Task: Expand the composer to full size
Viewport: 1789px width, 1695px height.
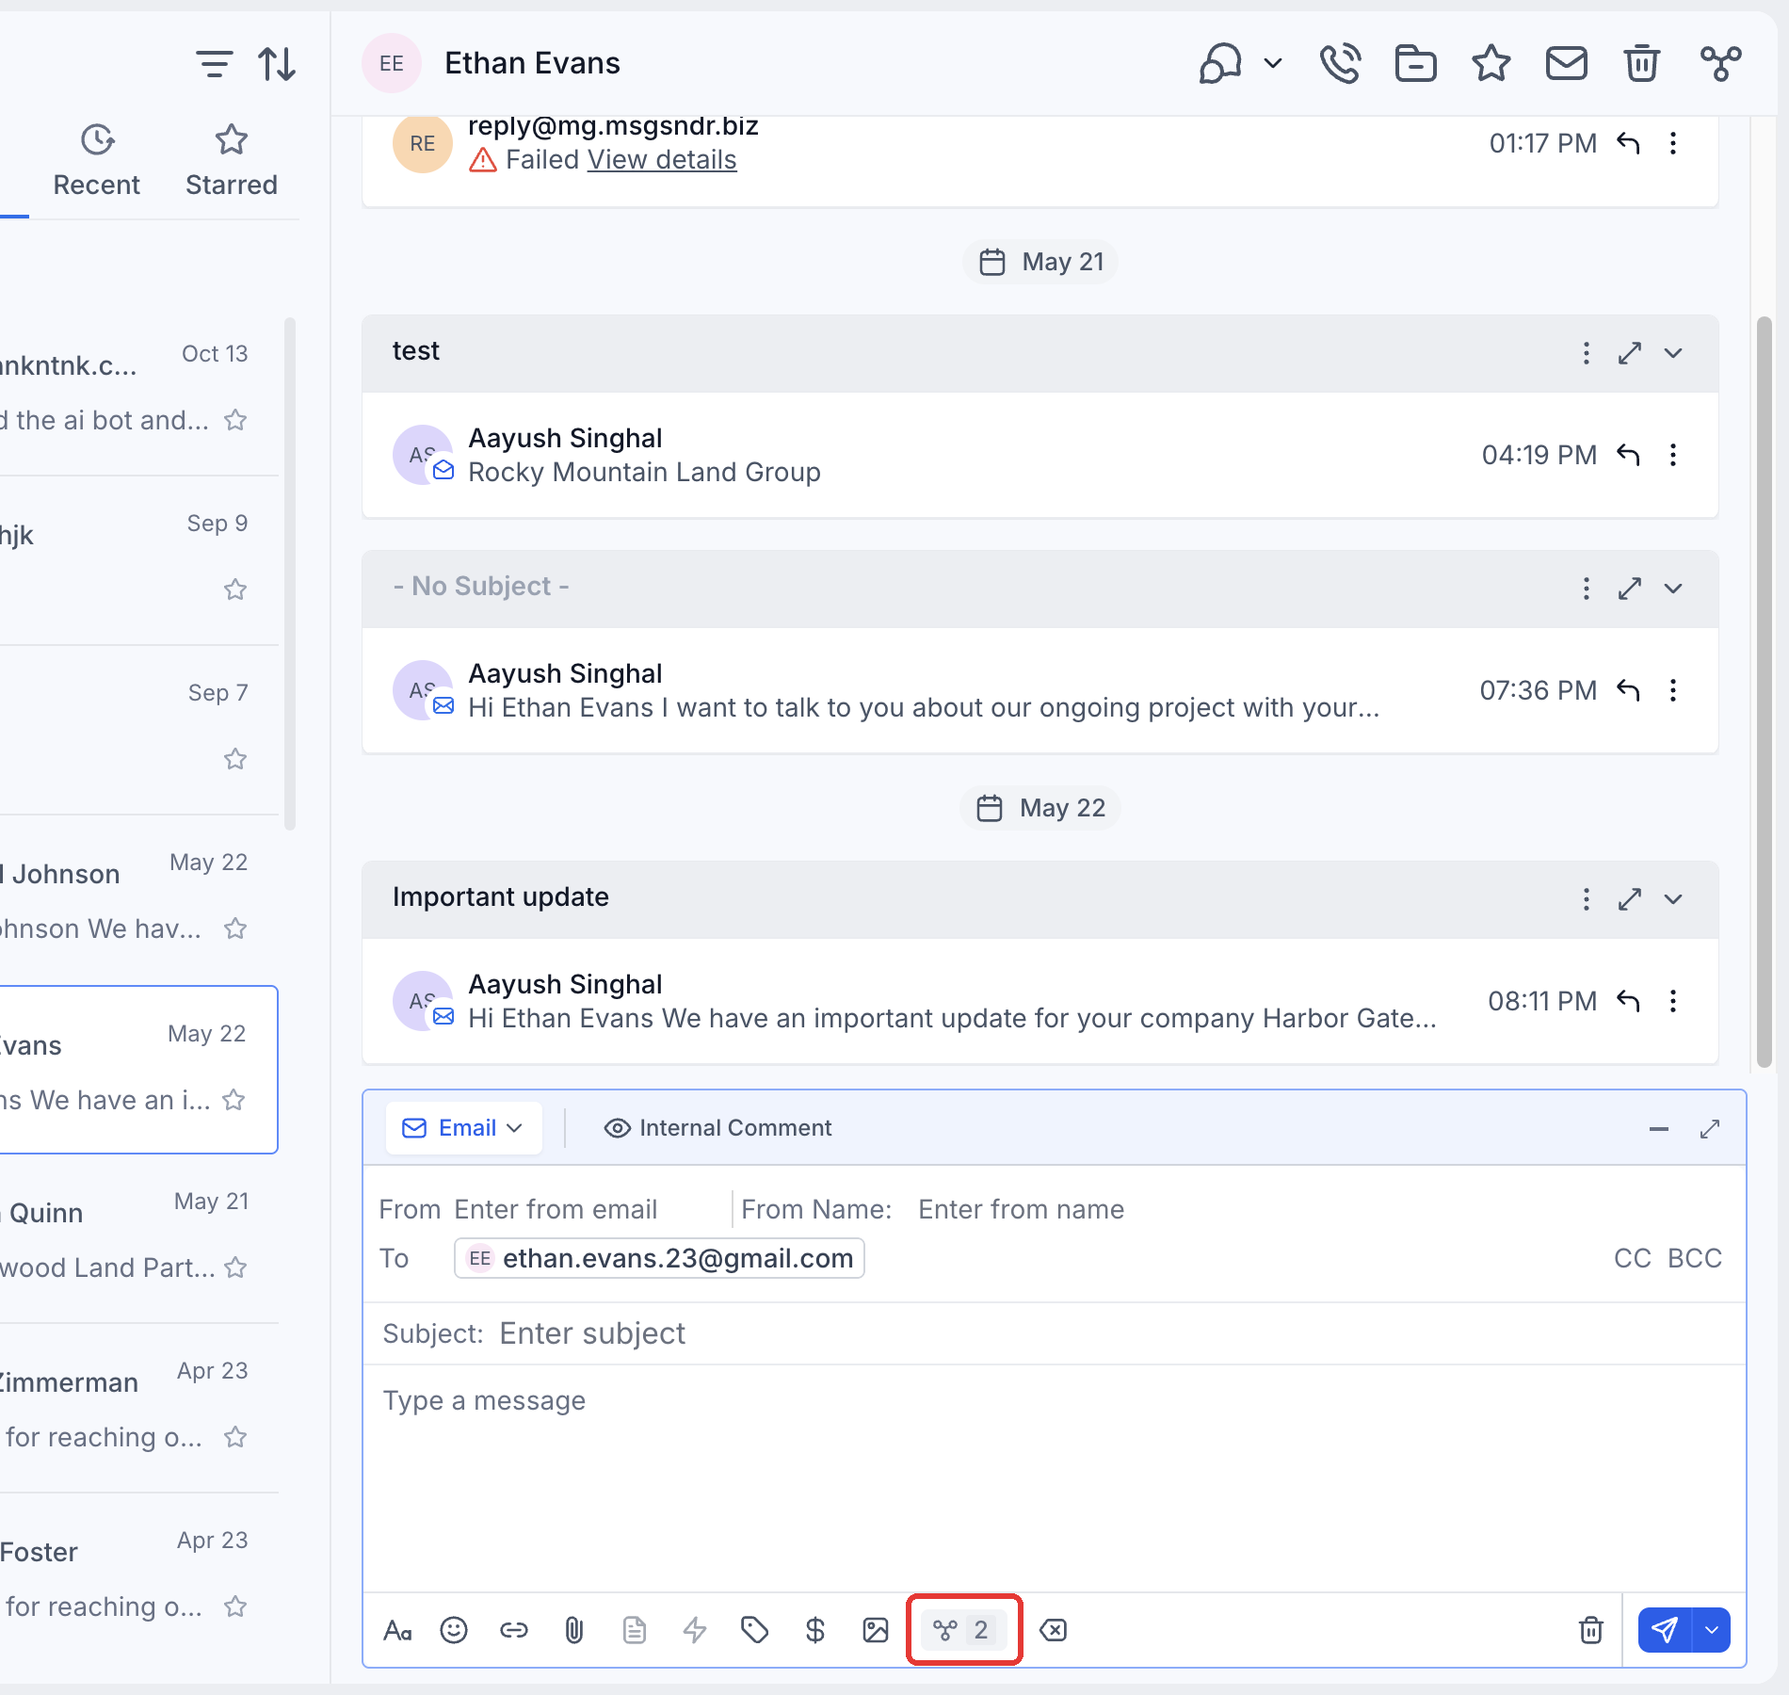Action: [x=1710, y=1129]
